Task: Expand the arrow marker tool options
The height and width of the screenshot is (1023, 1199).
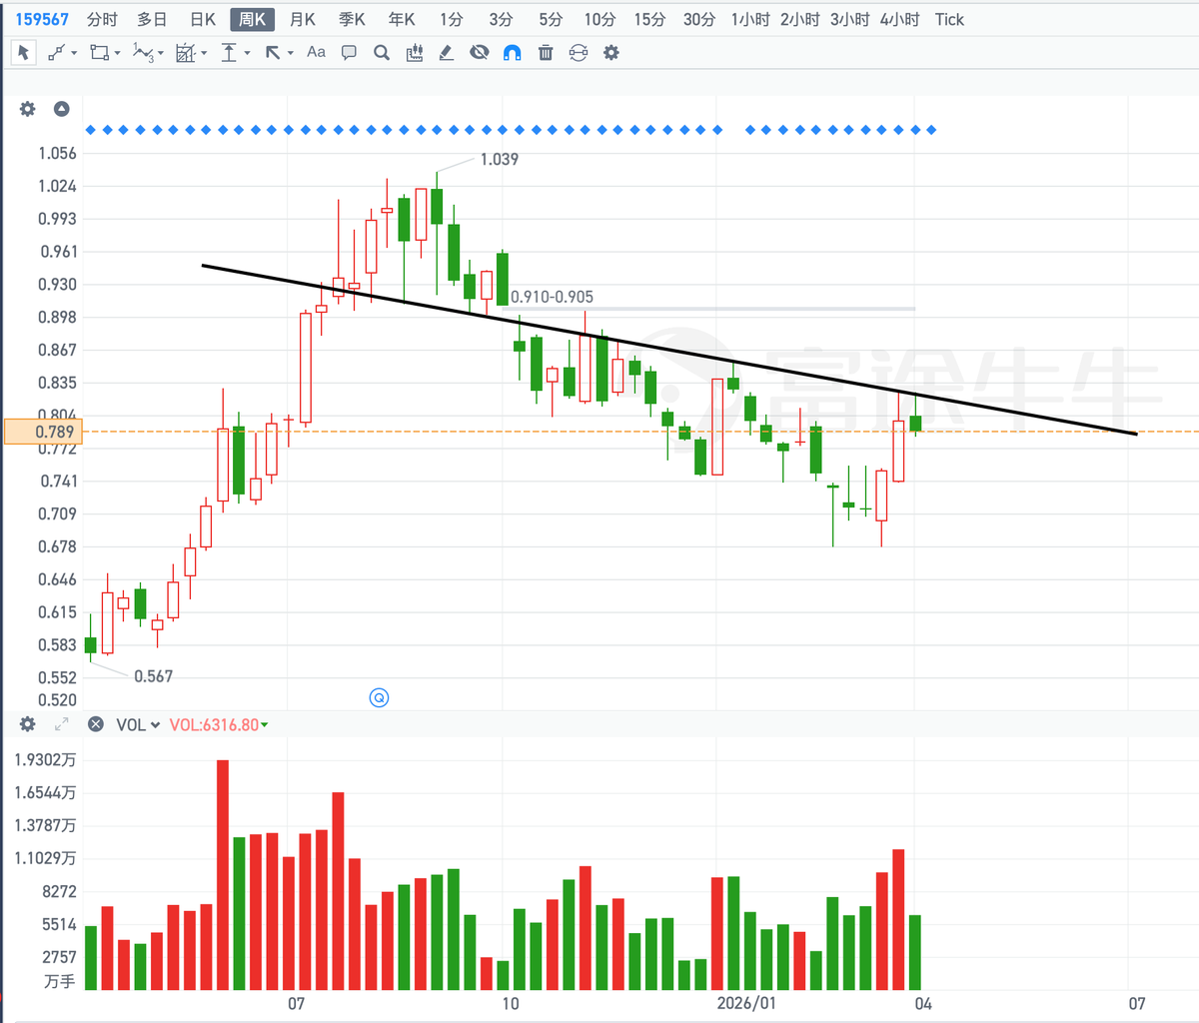Action: click(291, 53)
